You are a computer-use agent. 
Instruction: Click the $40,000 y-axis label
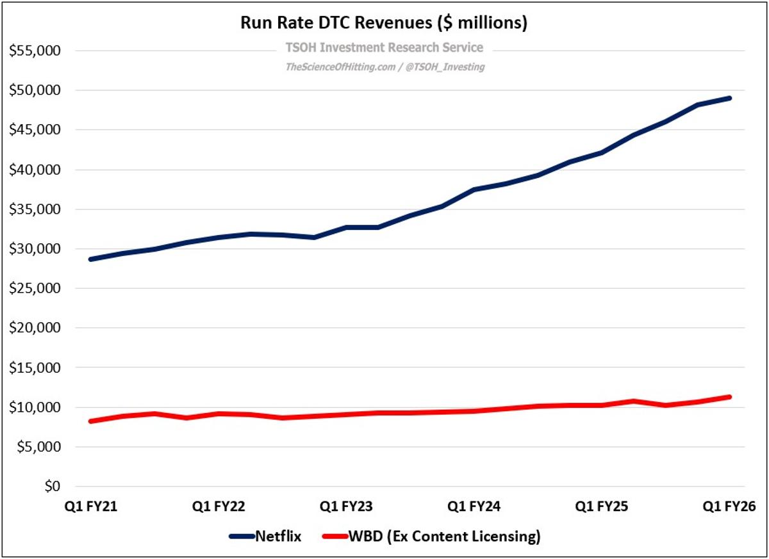(34, 170)
